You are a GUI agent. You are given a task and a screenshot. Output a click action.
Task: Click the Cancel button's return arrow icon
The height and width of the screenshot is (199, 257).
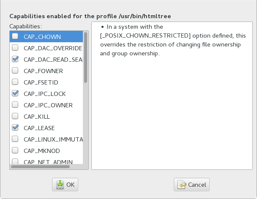182,185
